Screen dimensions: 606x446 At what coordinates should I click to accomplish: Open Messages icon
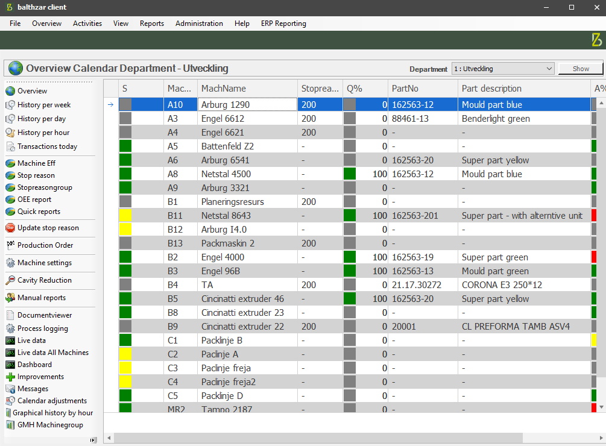pyautogui.click(x=10, y=389)
